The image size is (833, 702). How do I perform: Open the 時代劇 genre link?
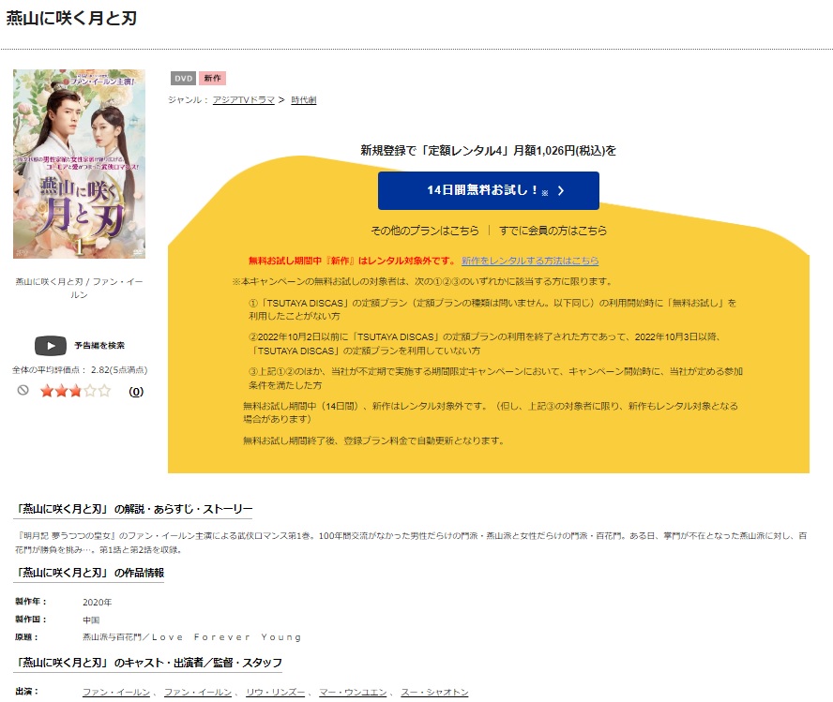(303, 99)
